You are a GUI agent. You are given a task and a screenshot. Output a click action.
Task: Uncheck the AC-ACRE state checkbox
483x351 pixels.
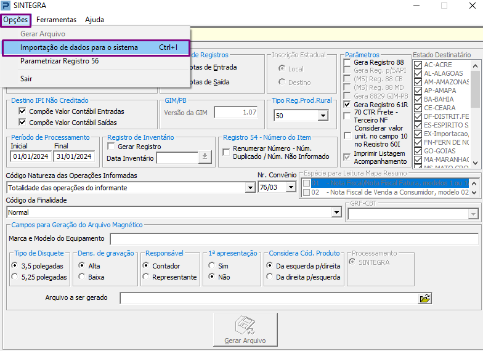coord(418,65)
